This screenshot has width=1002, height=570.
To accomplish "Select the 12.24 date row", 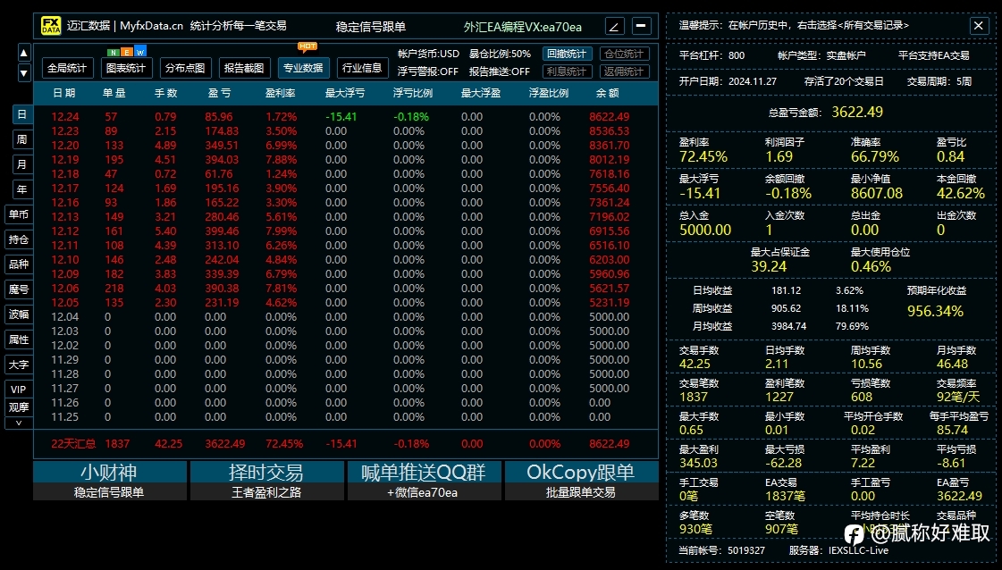I will point(345,117).
